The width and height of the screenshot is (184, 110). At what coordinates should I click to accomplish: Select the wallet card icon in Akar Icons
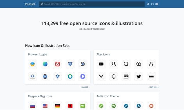[126, 76]
